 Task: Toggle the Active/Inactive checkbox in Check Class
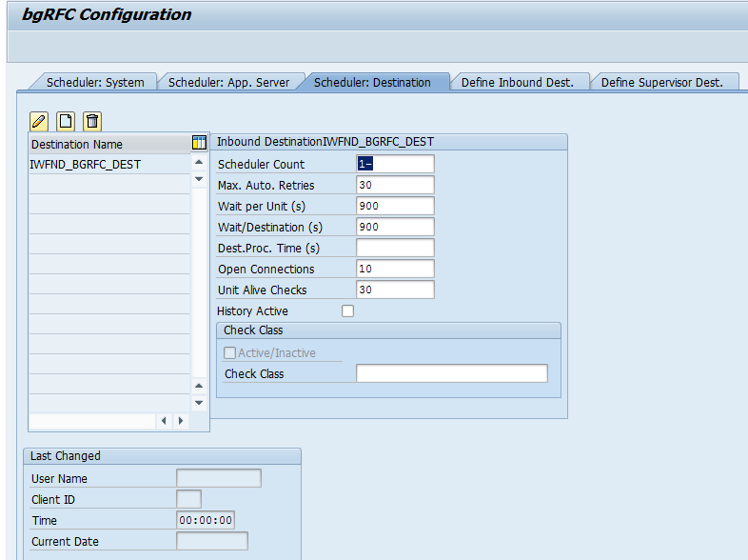tap(229, 353)
